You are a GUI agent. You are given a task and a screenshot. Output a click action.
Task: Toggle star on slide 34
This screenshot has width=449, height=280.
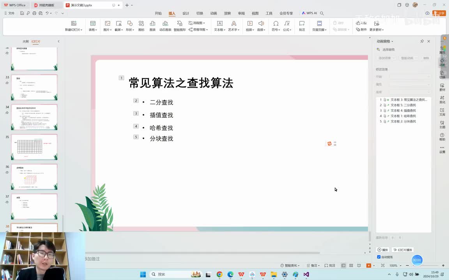click(x=7, y=112)
